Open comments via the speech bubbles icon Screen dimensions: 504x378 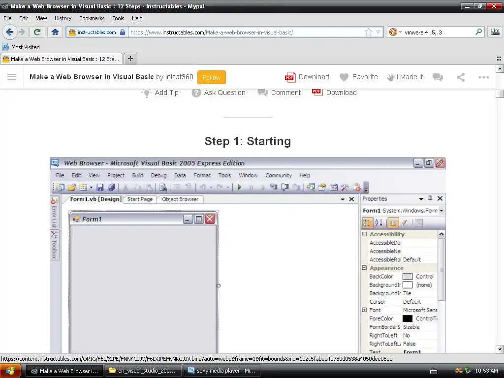[x=438, y=77]
